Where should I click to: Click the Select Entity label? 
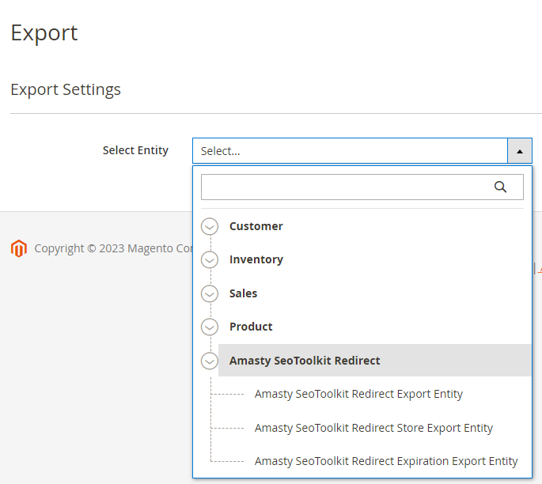135,150
